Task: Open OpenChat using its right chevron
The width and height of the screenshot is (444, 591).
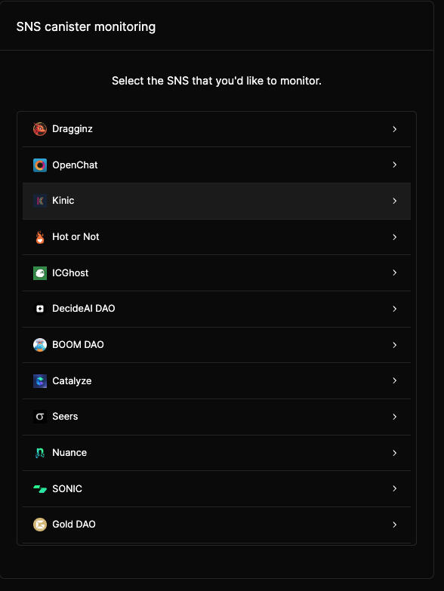Action: pos(395,165)
